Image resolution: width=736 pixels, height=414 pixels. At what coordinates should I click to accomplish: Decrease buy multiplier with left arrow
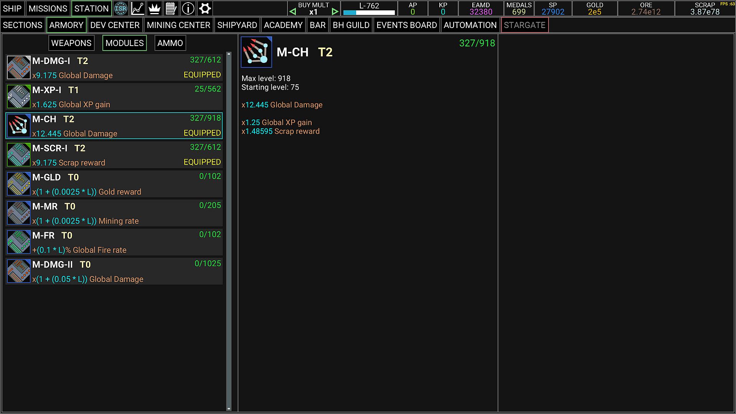click(x=293, y=12)
